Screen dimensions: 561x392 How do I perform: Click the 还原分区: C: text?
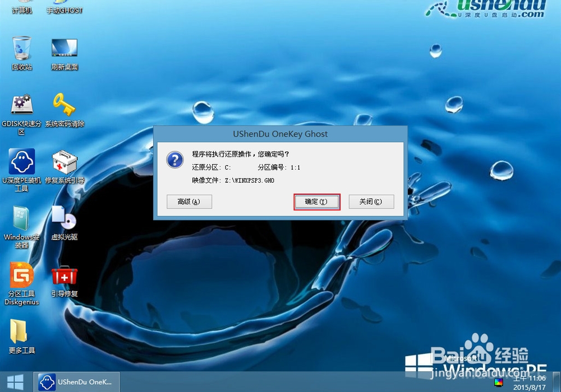pyautogui.click(x=211, y=167)
